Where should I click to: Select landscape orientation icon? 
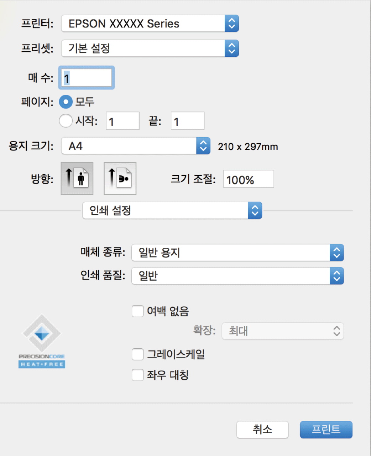(120, 178)
